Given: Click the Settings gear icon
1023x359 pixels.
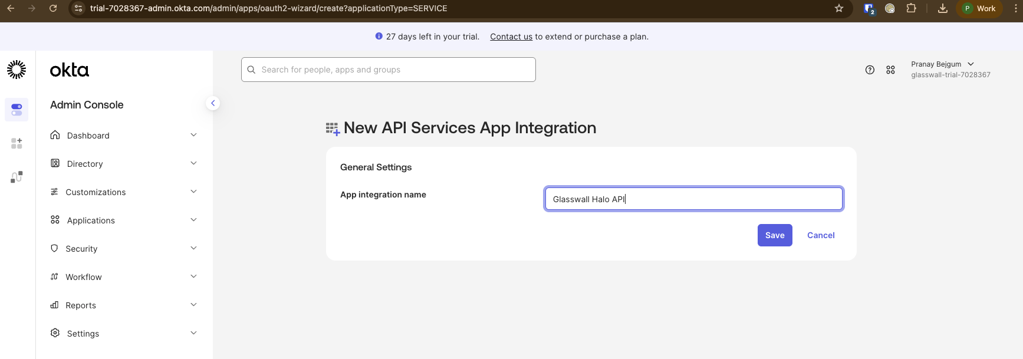Looking at the screenshot, I should (55, 333).
